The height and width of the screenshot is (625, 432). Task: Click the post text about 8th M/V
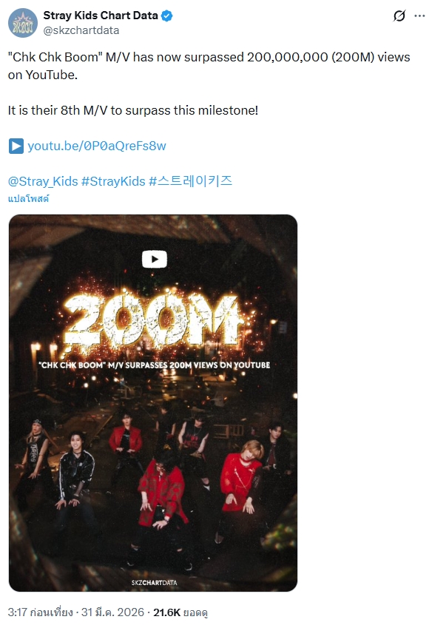(x=133, y=110)
